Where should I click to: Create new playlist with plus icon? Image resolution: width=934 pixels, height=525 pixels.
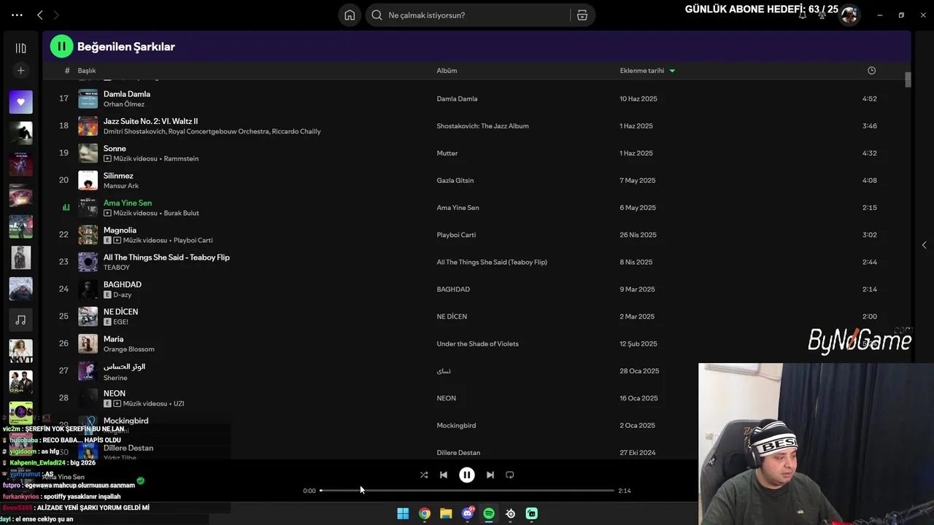coord(20,71)
